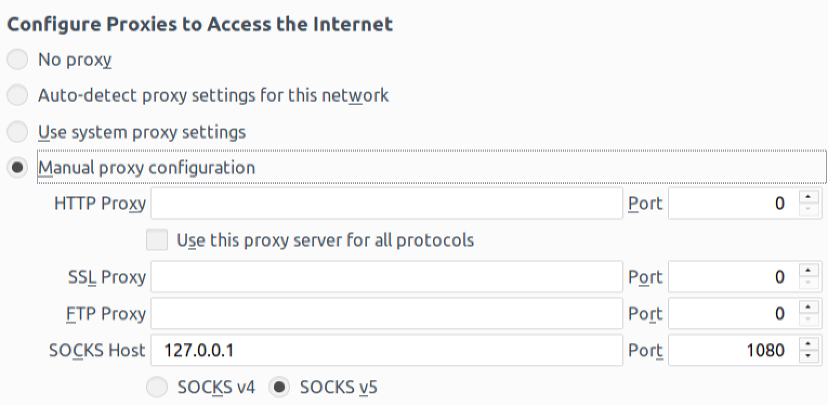The height and width of the screenshot is (405, 828).
Task: Select the No proxy radio option
Action: coord(17,60)
